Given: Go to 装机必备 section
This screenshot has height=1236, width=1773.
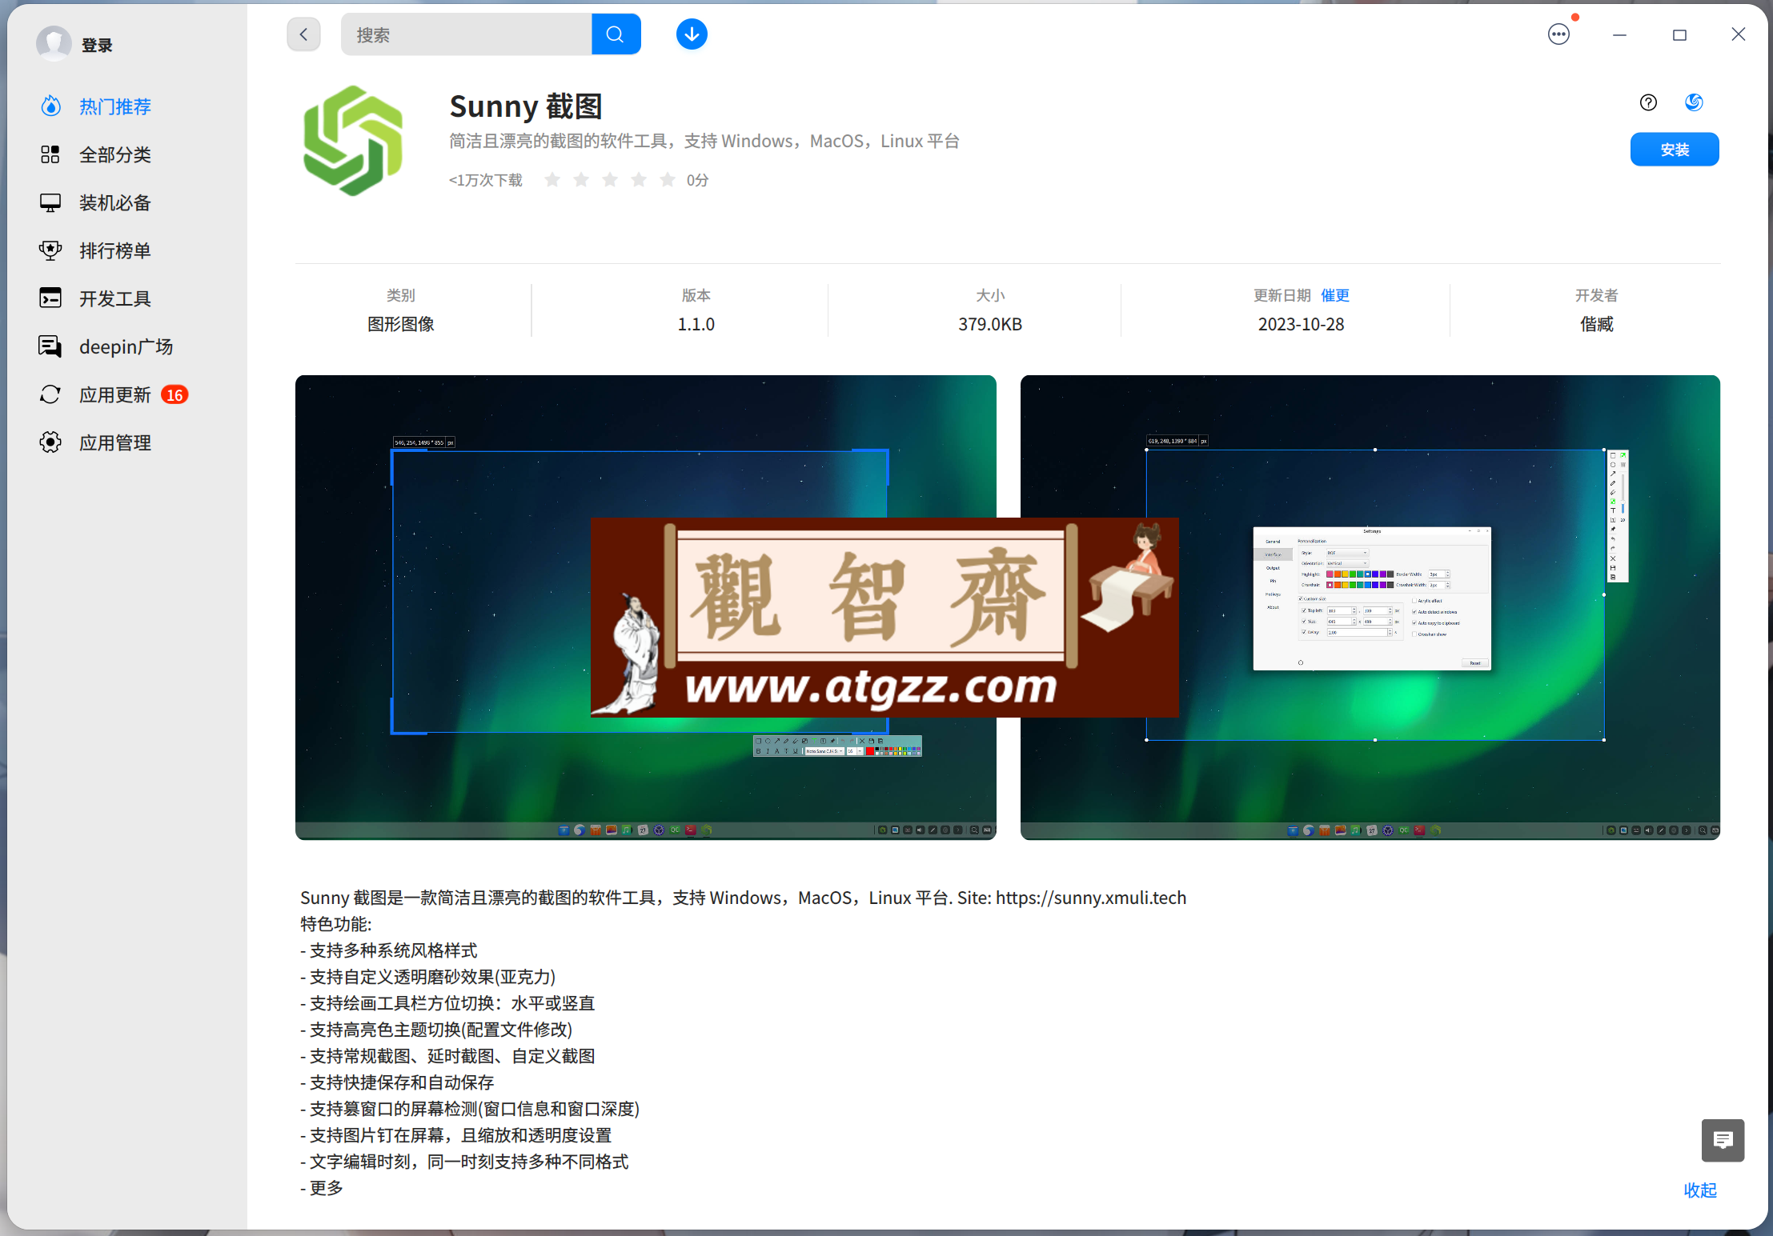Looking at the screenshot, I should pos(114,202).
